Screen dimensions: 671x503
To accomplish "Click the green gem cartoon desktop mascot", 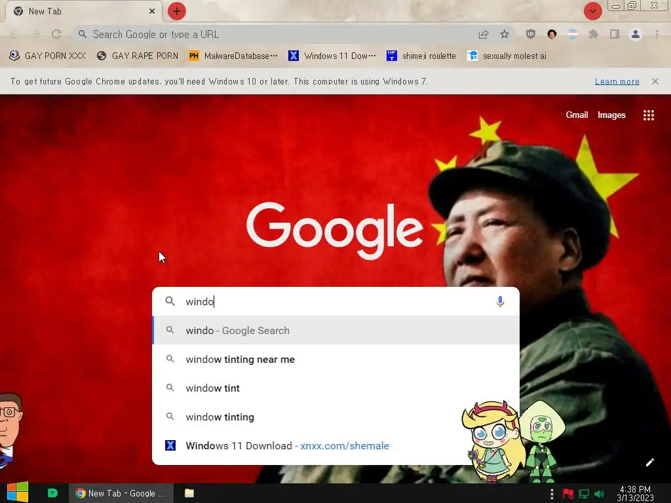I will click(x=543, y=441).
